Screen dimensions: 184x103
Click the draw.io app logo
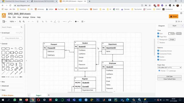pos(4,15)
